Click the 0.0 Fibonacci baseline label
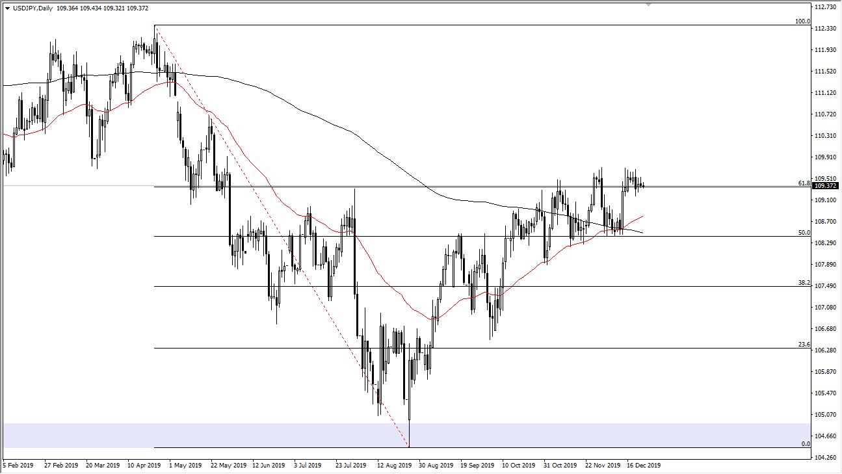The height and width of the screenshot is (474, 842). pyautogui.click(x=806, y=444)
